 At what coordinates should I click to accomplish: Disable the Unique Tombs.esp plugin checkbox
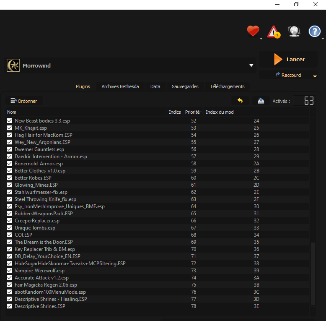tap(10, 228)
